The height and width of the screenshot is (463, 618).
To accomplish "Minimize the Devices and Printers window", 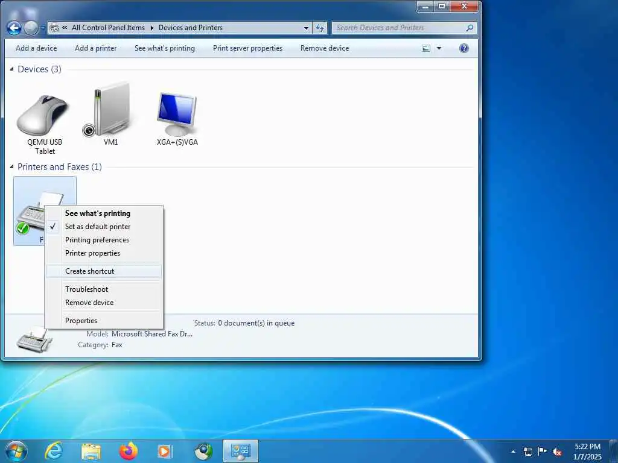I will pos(425,6).
